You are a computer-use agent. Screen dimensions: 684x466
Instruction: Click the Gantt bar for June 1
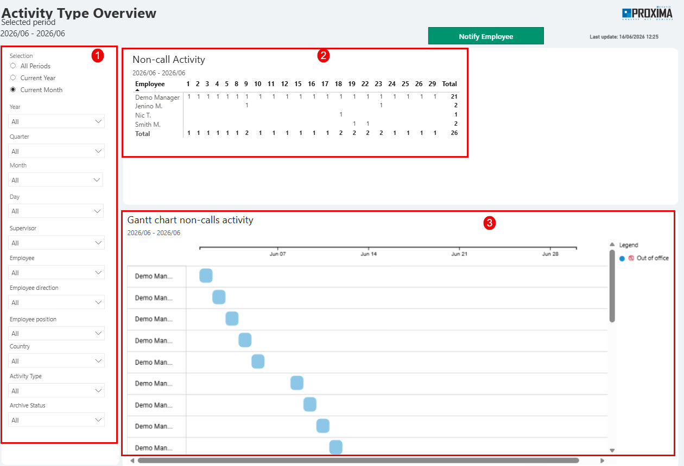point(206,276)
